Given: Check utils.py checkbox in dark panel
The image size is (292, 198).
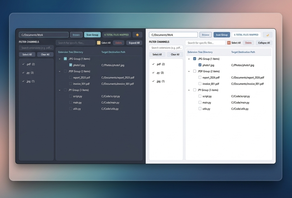Looking at the screenshot, I should [71, 109].
